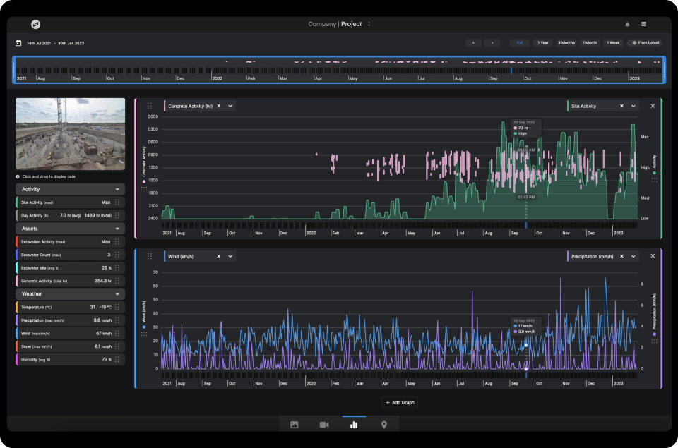
Task: Select the charts view icon
Action: [354, 425]
